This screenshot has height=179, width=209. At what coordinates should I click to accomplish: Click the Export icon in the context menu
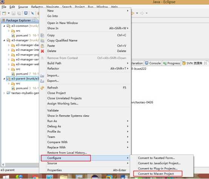(42, 81)
